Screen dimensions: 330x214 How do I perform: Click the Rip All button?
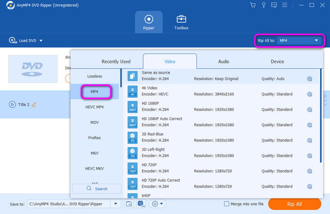click(x=295, y=204)
